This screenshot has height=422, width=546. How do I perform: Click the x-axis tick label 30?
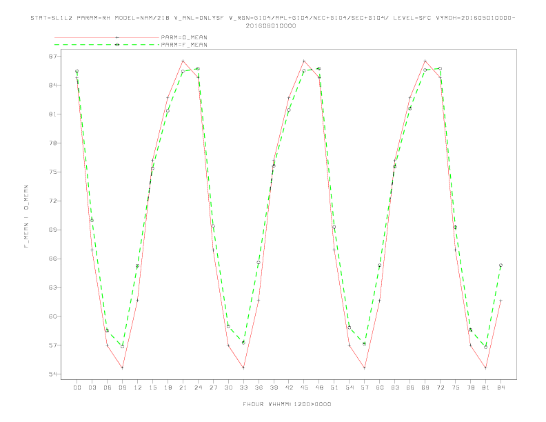click(x=228, y=388)
